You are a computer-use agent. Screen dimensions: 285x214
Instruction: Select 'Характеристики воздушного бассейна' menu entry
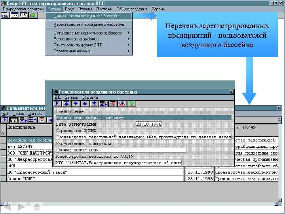(89, 25)
